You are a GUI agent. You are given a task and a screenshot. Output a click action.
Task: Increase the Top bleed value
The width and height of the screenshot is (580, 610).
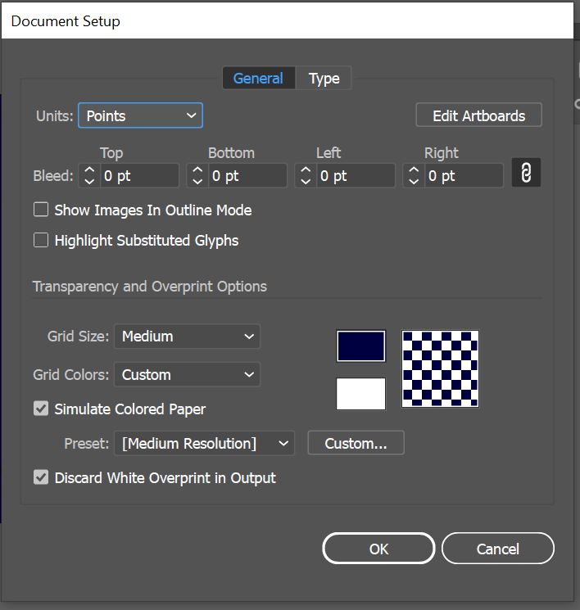tap(89, 170)
